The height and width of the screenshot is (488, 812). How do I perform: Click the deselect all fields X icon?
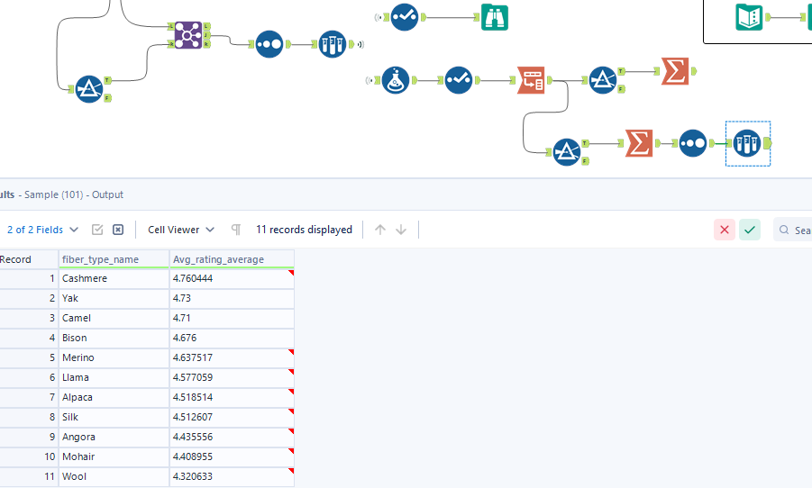click(118, 230)
